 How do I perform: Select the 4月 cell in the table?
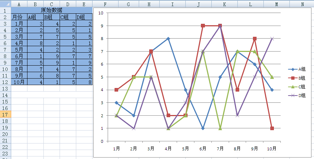click(19, 43)
